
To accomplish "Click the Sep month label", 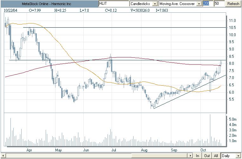I will 174,150.
